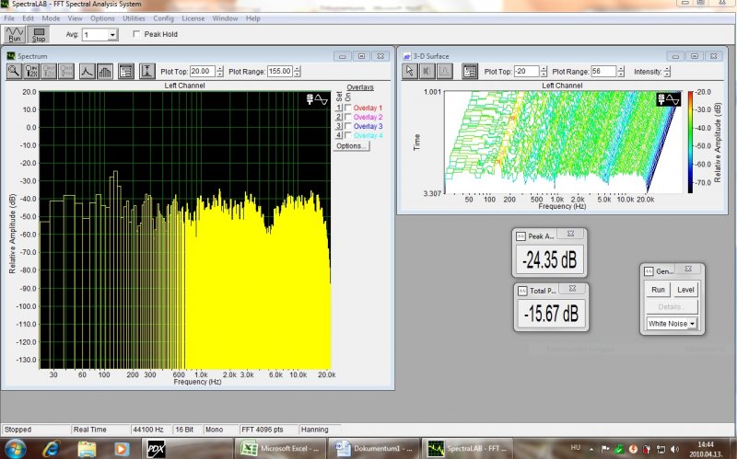
Task: Select the pointer tool in 3-D Surface
Action: click(x=409, y=71)
